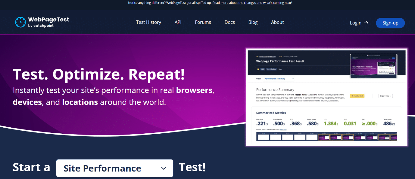Viewport: 415px width, 179px height.
Task: Click the 'WebPageTest' logo wordmark
Action: pyautogui.click(x=48, y=20)
